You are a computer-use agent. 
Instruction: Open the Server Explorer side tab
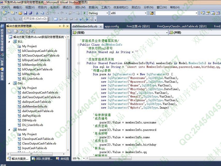coord(2,38)
